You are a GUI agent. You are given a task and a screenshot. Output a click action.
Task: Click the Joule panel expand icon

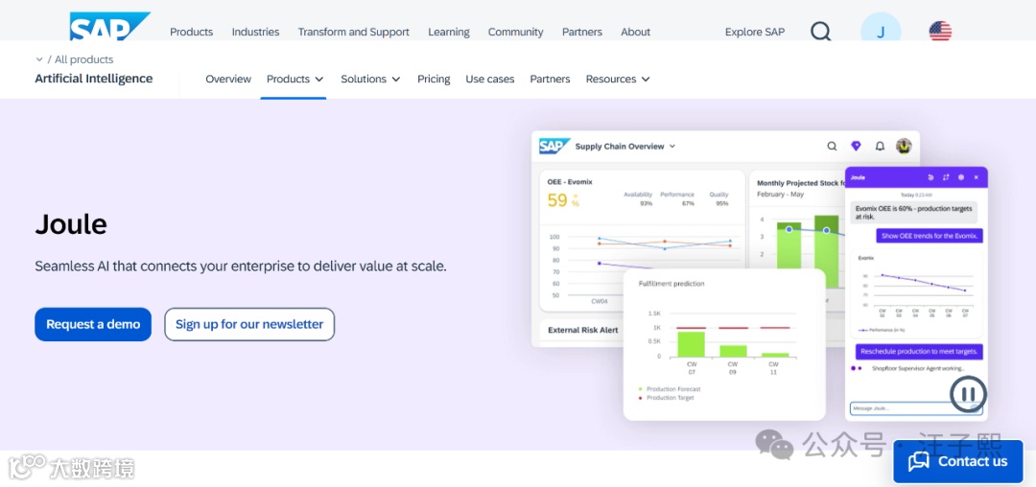(x=946, y=177)
